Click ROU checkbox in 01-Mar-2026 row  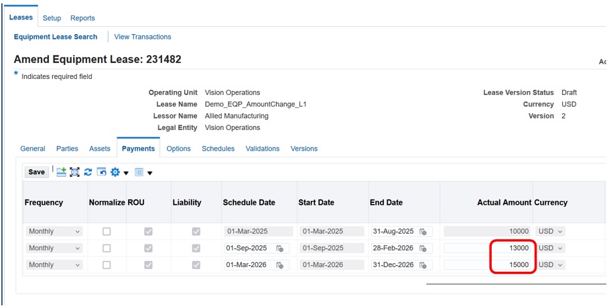pos(148,265)
